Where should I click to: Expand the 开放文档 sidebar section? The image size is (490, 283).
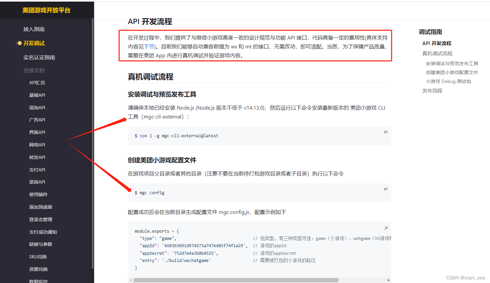[34, 70]
